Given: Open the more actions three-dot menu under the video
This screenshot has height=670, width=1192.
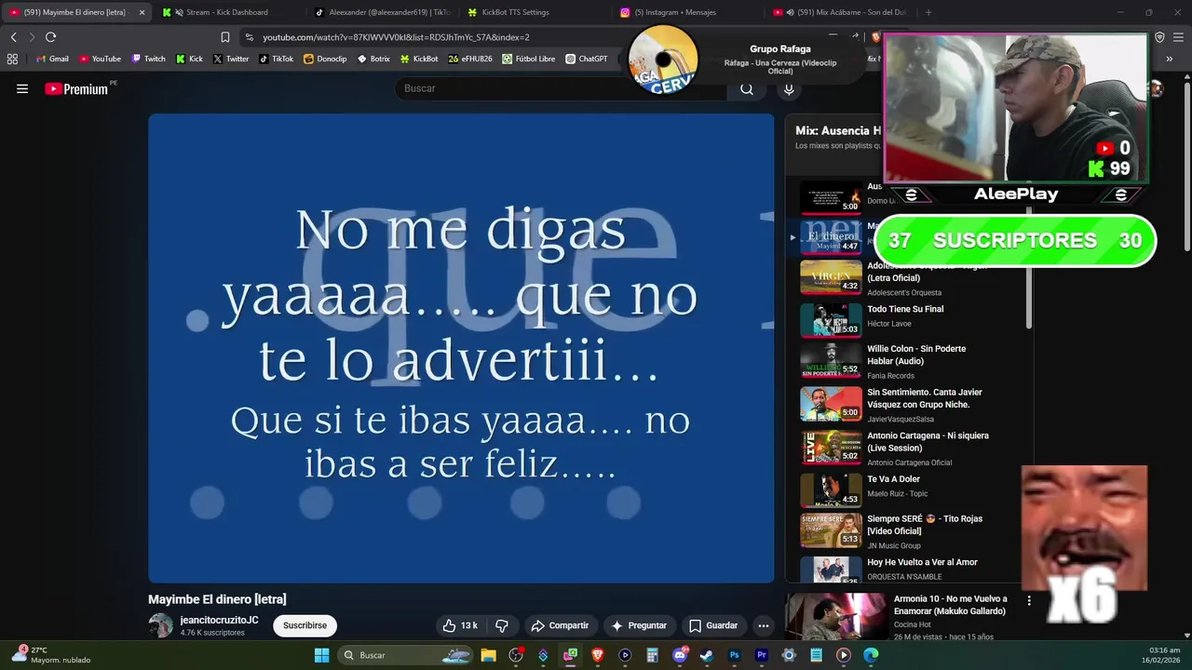Looking at the screenshot, I should 763,625.
